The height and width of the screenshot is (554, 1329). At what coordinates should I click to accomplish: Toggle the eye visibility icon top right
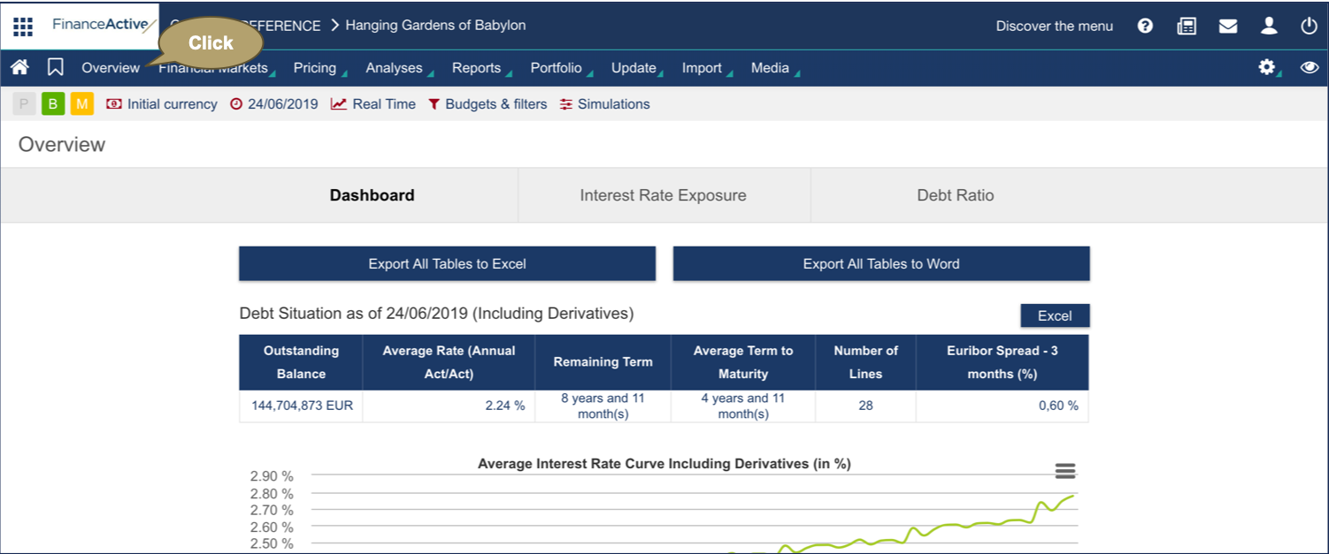pyautogui.click(x=1308, y=67)
